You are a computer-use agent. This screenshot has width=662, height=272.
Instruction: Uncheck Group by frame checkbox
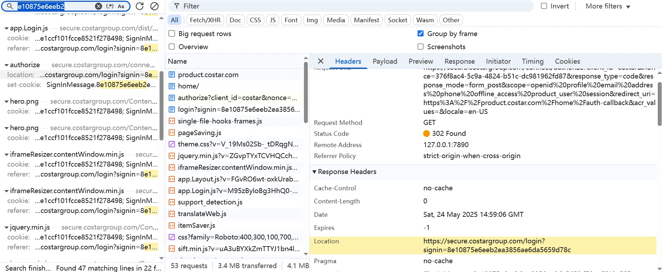tap(421, 34)
